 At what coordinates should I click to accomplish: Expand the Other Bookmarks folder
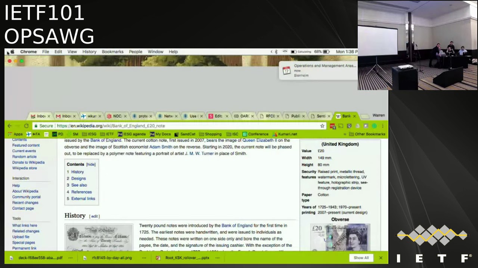point(367,134)
